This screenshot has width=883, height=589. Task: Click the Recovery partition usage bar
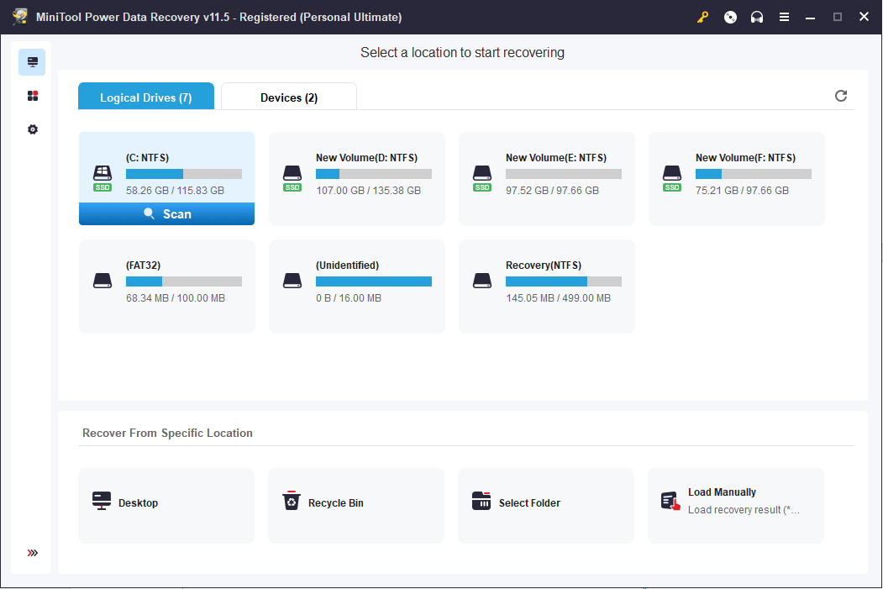click(564, 281)
